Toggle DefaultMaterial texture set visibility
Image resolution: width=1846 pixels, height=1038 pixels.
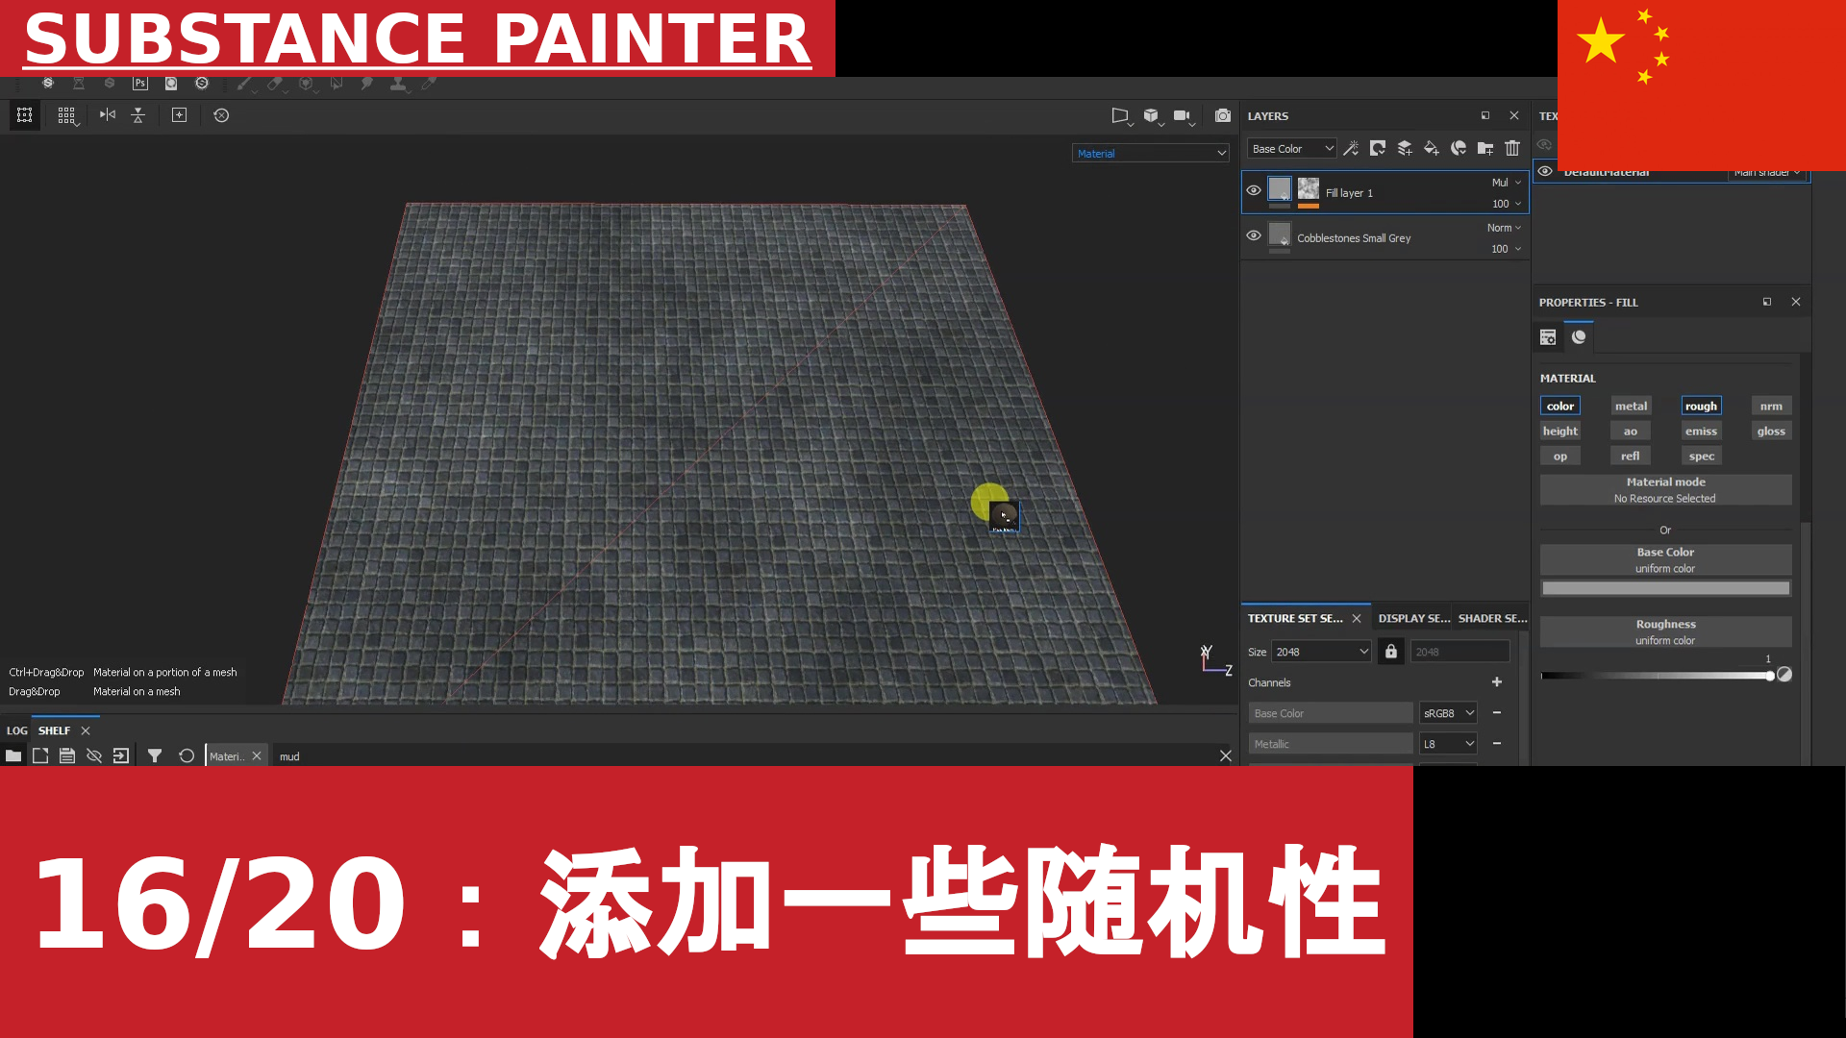pyautogui.click(x=1545, y=172)
